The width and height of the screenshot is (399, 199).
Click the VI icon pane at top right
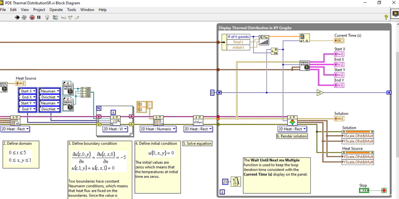pyautogui.click(x=395, y=14)
